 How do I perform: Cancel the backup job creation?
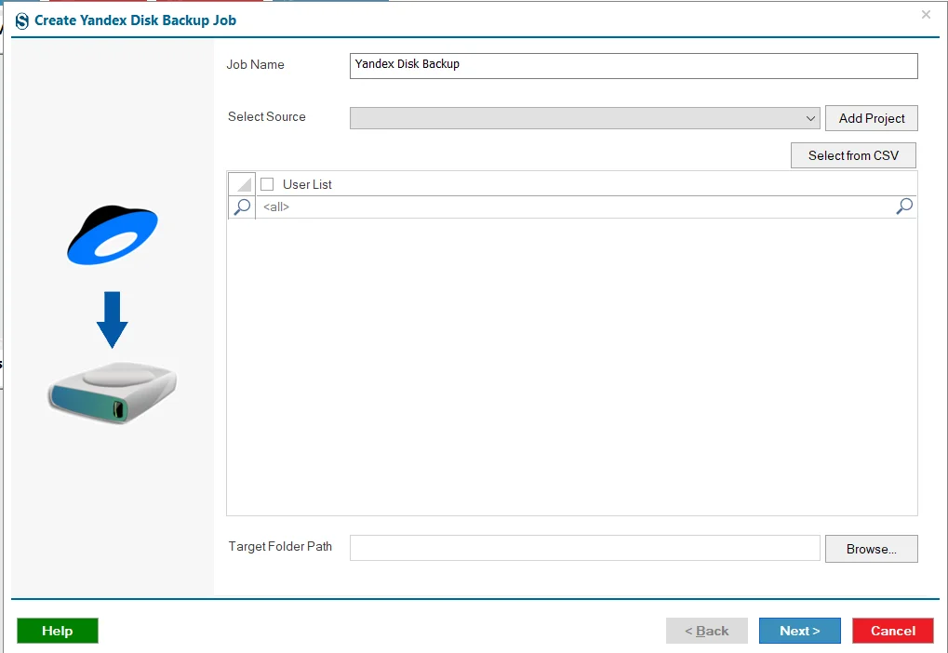pos(893,631)
